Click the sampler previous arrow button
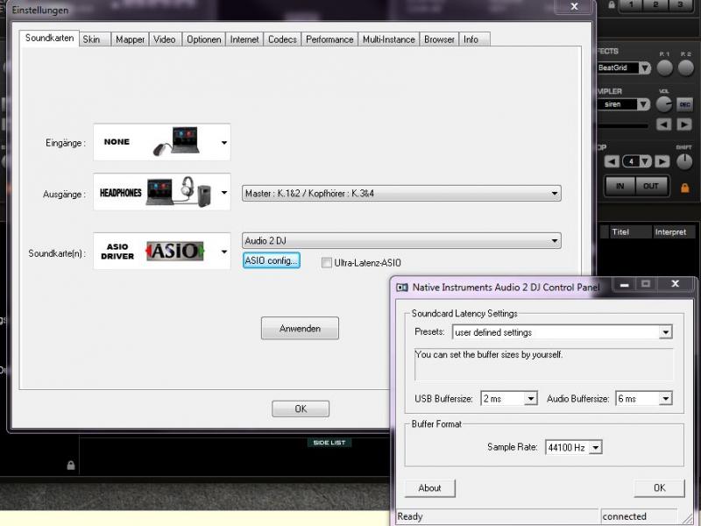Image resolution: width=701 pixels, height=526 pixels. [x=663, y=124]
